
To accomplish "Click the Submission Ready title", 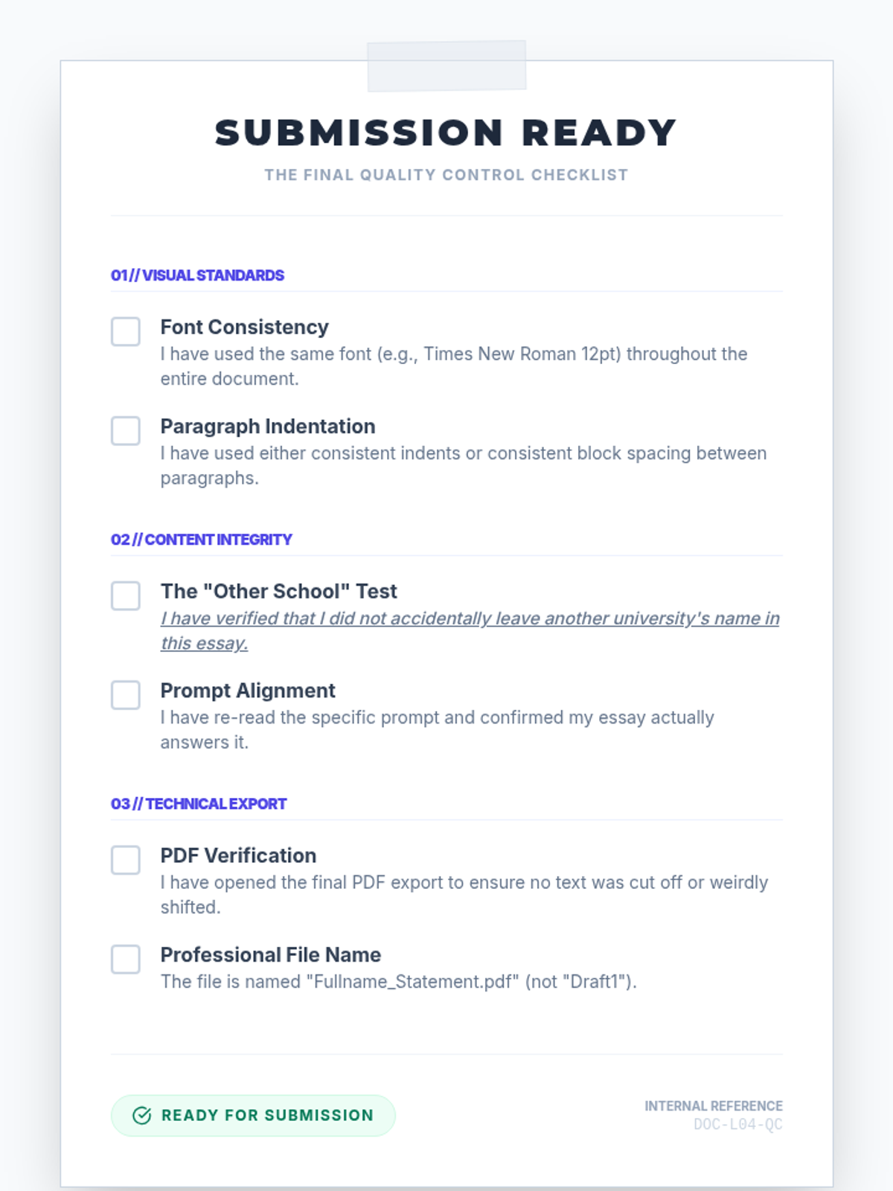I will click(x=446, y=133).
